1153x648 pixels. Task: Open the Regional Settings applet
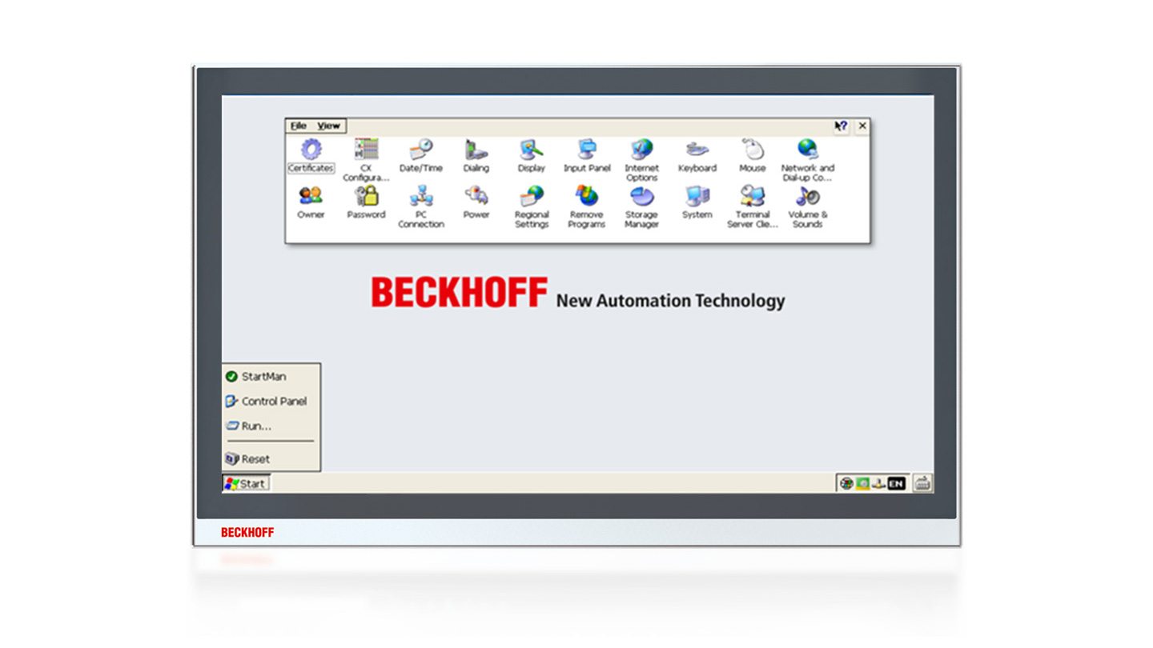tap(532, 206)
